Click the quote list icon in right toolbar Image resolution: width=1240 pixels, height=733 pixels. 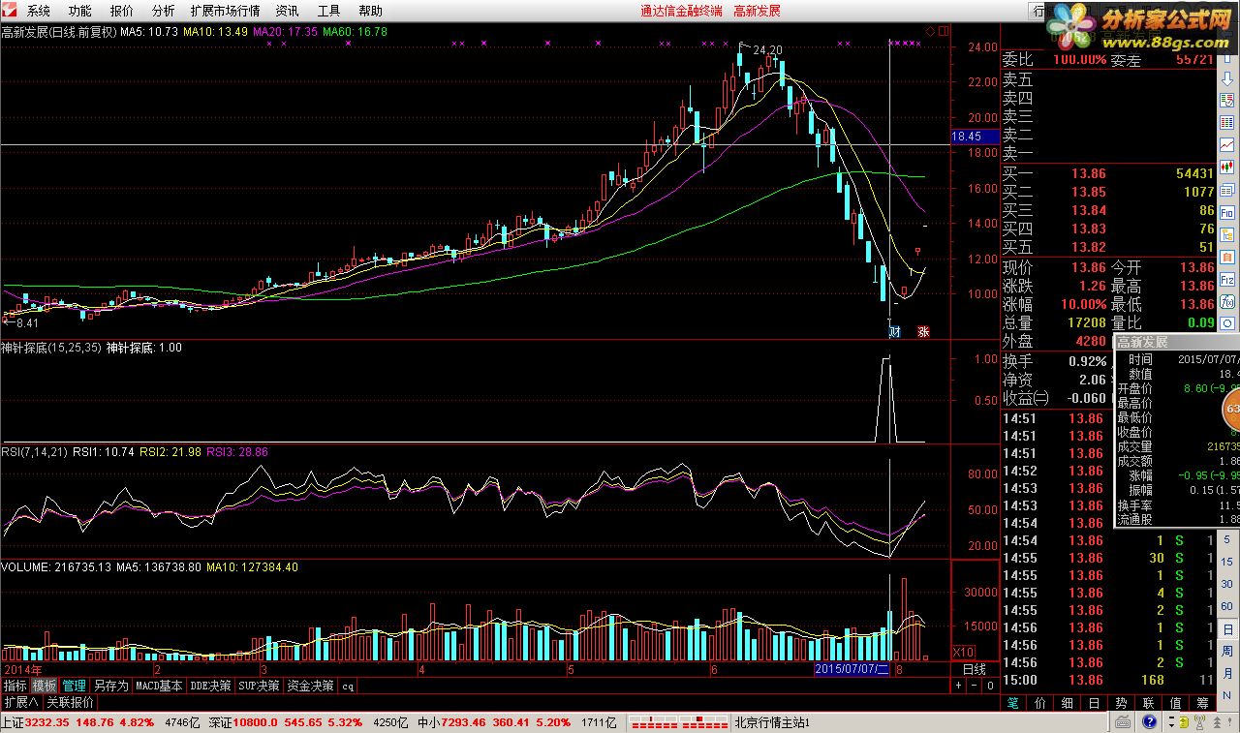[1227, 100]
